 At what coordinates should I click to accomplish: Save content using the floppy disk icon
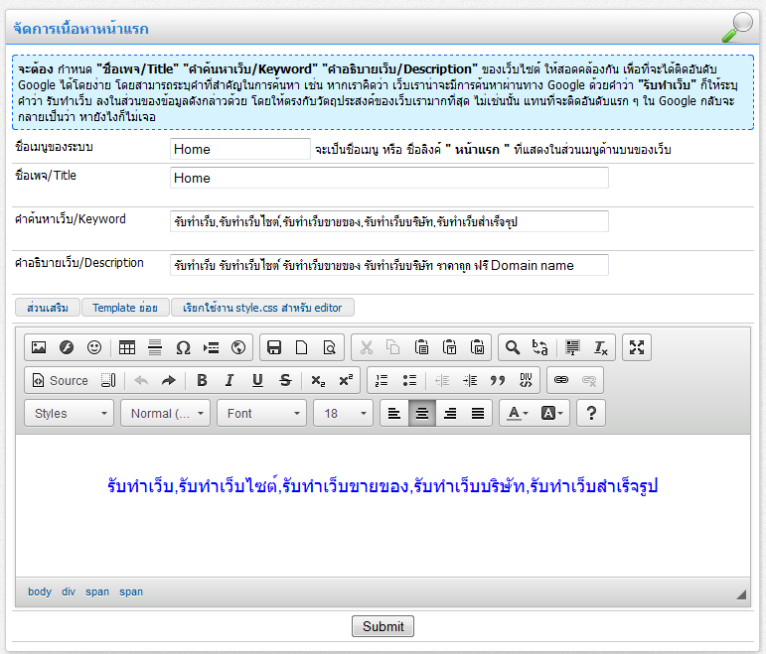click(274, 347)
